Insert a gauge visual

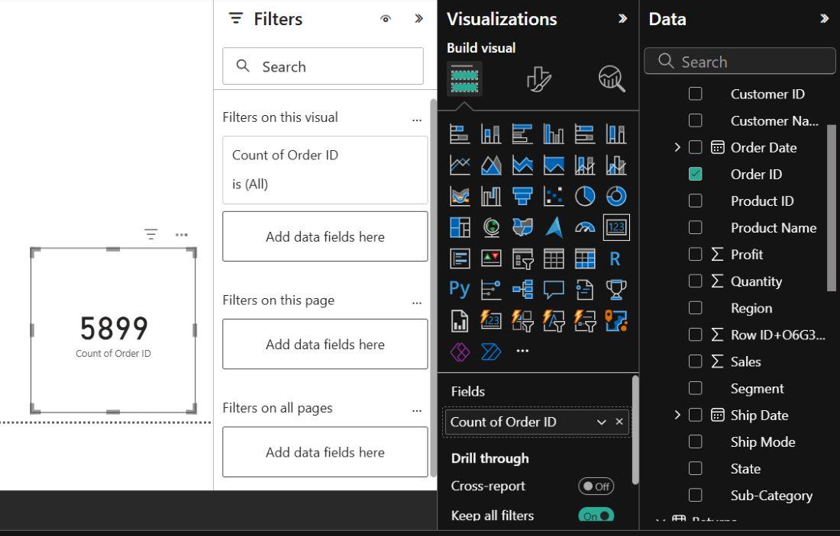coord(585,227)
